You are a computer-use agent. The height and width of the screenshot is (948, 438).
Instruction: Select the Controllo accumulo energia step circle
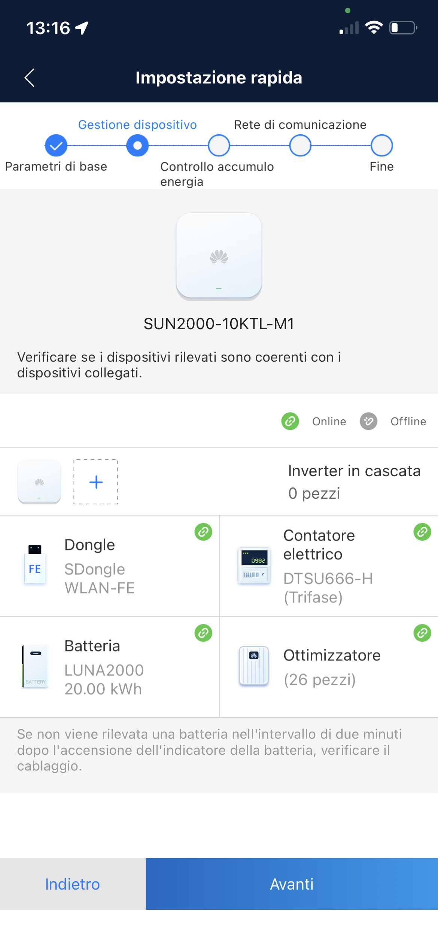(219, 146)
